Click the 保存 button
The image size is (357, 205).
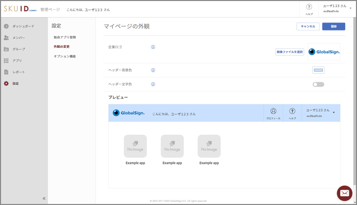click(334, 26)
